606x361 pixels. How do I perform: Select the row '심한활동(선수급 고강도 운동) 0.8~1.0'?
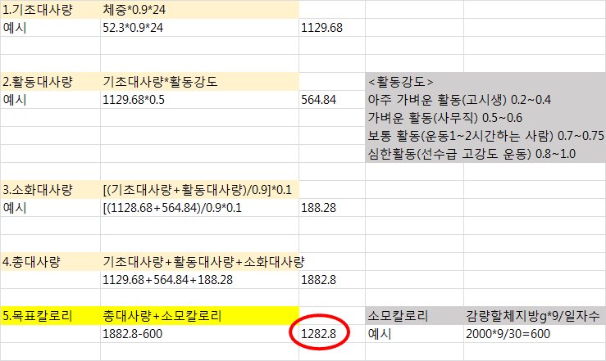(485, 154)
